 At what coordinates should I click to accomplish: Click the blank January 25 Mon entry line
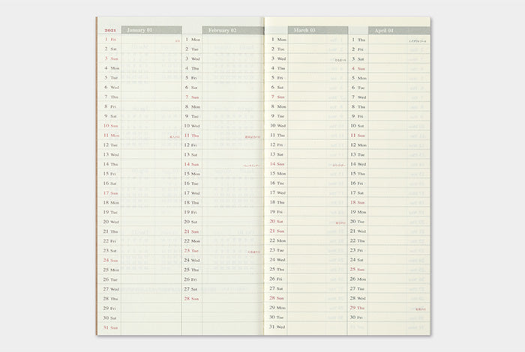click(151, 270)
